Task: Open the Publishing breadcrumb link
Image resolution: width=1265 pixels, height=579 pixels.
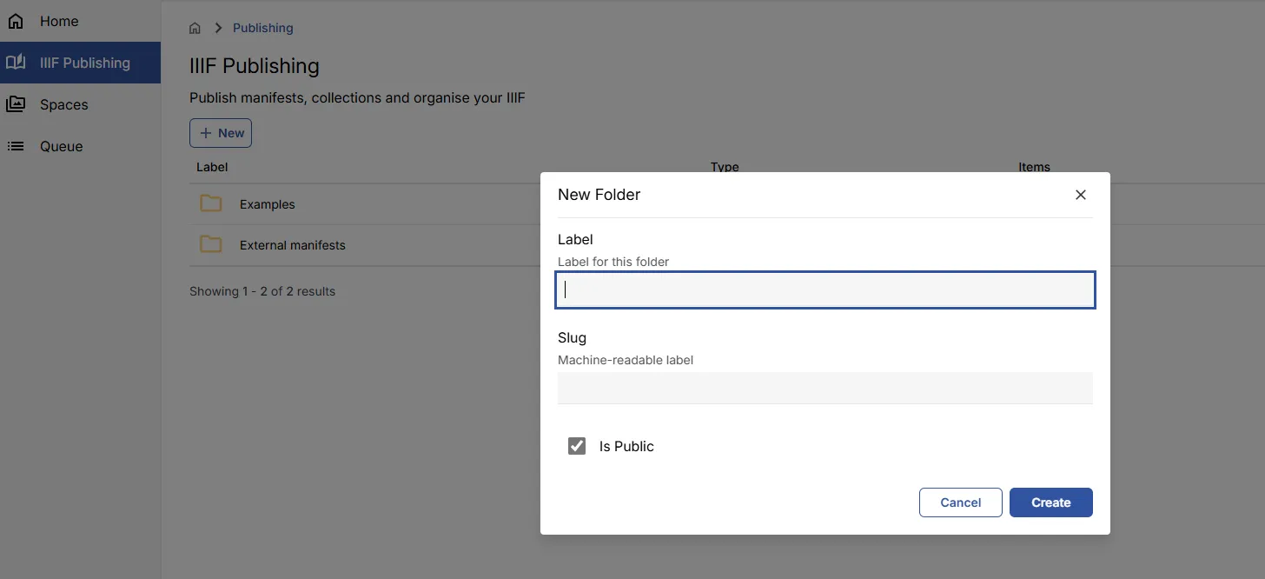Action: [x=262, y=27]
